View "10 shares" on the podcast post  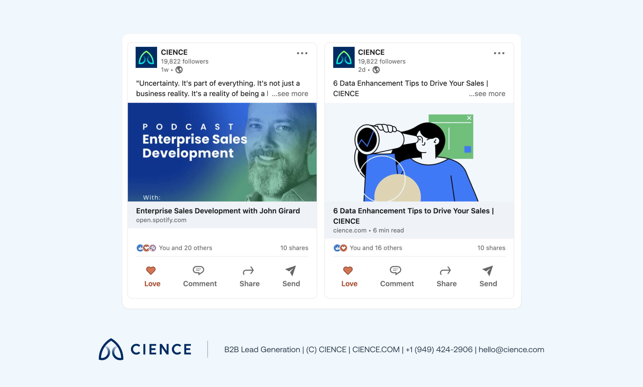pos(294,248)
